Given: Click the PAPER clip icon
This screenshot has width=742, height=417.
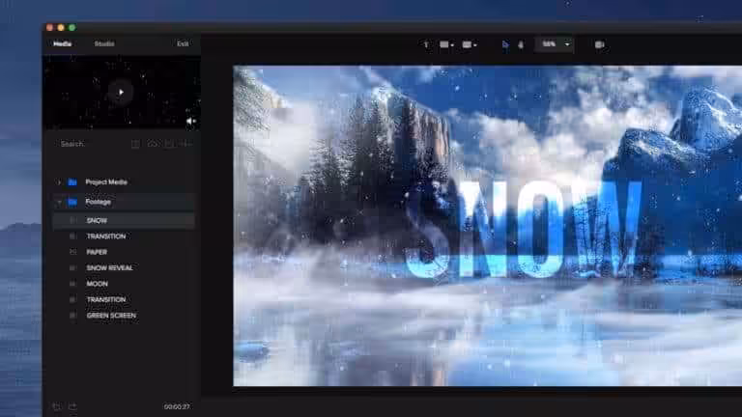Looking at the screenshot, I should click(72, 252).
